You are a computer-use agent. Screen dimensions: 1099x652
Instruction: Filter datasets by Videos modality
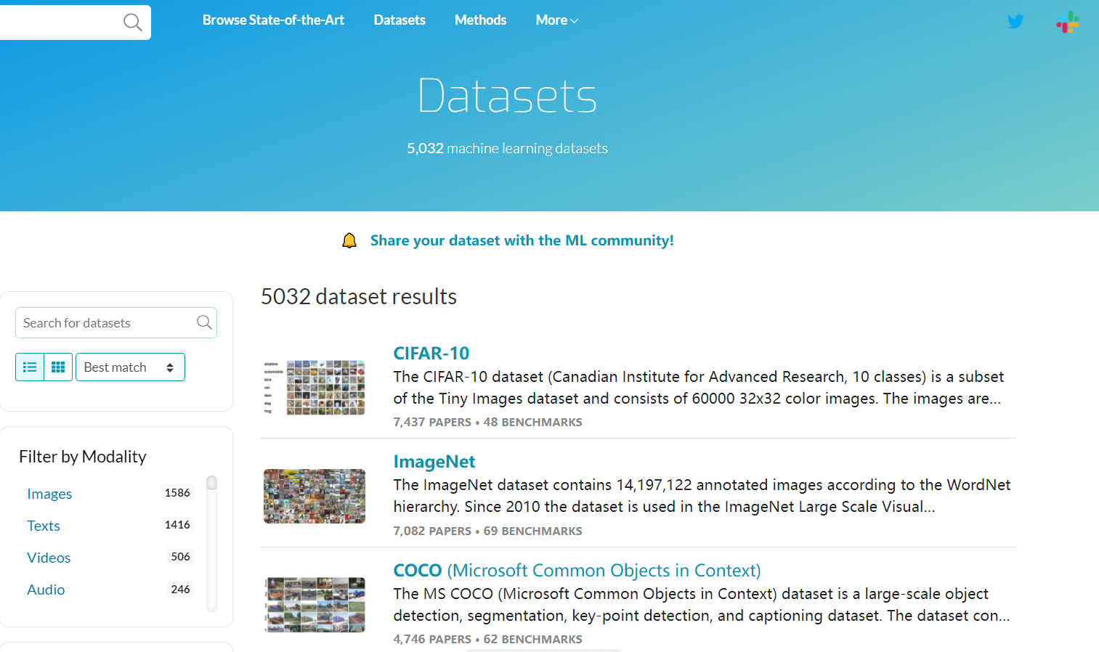pos(48,558)
